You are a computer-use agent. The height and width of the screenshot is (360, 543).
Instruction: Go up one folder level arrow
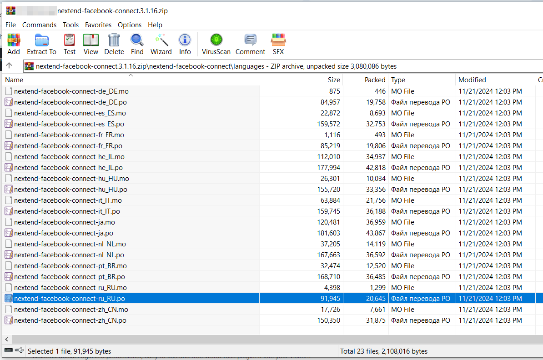tap(9, 66)
